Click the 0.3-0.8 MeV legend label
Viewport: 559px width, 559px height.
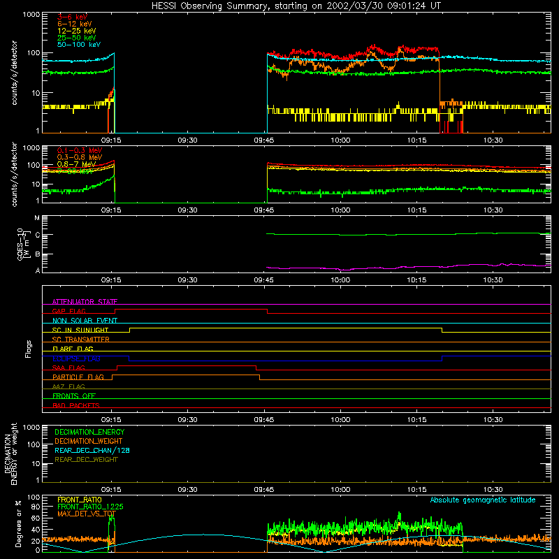[80, 158]
